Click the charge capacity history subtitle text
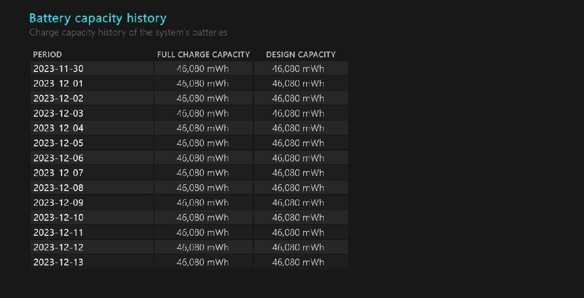584x298 pixels. pyautogui.click(x=128, y=33)
